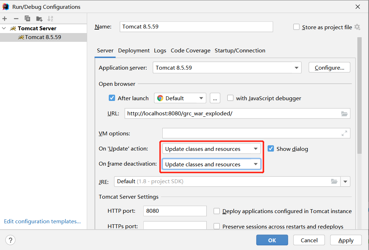
Task: Click the Apply button
Action: click(x=346, y=240)
